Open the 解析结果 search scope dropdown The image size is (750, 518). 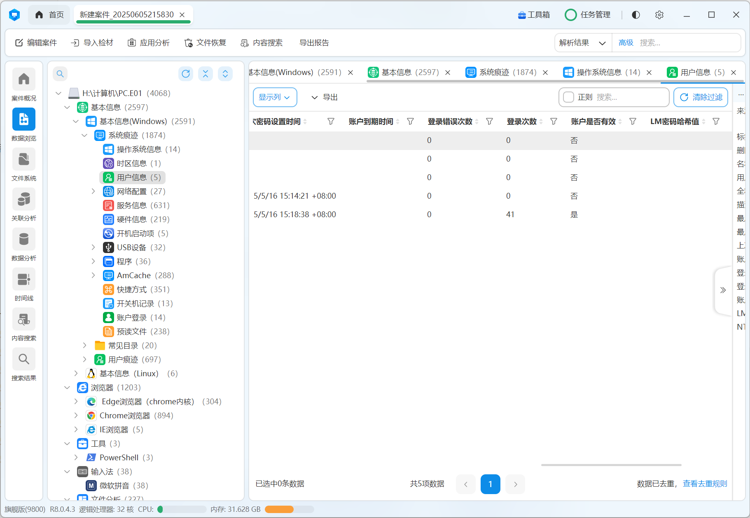coord(582,43)
